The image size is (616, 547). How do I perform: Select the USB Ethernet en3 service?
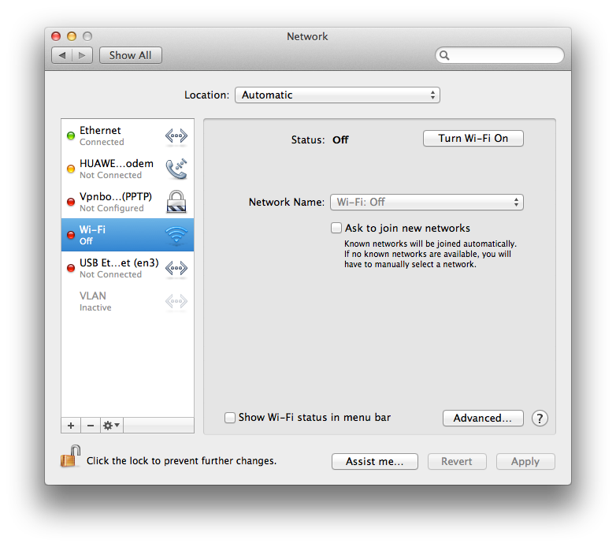[x=128, y=268]
